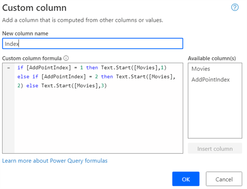247x189 pixels.
Task: Click the Available column(s) heading
Action: [212, 58]
